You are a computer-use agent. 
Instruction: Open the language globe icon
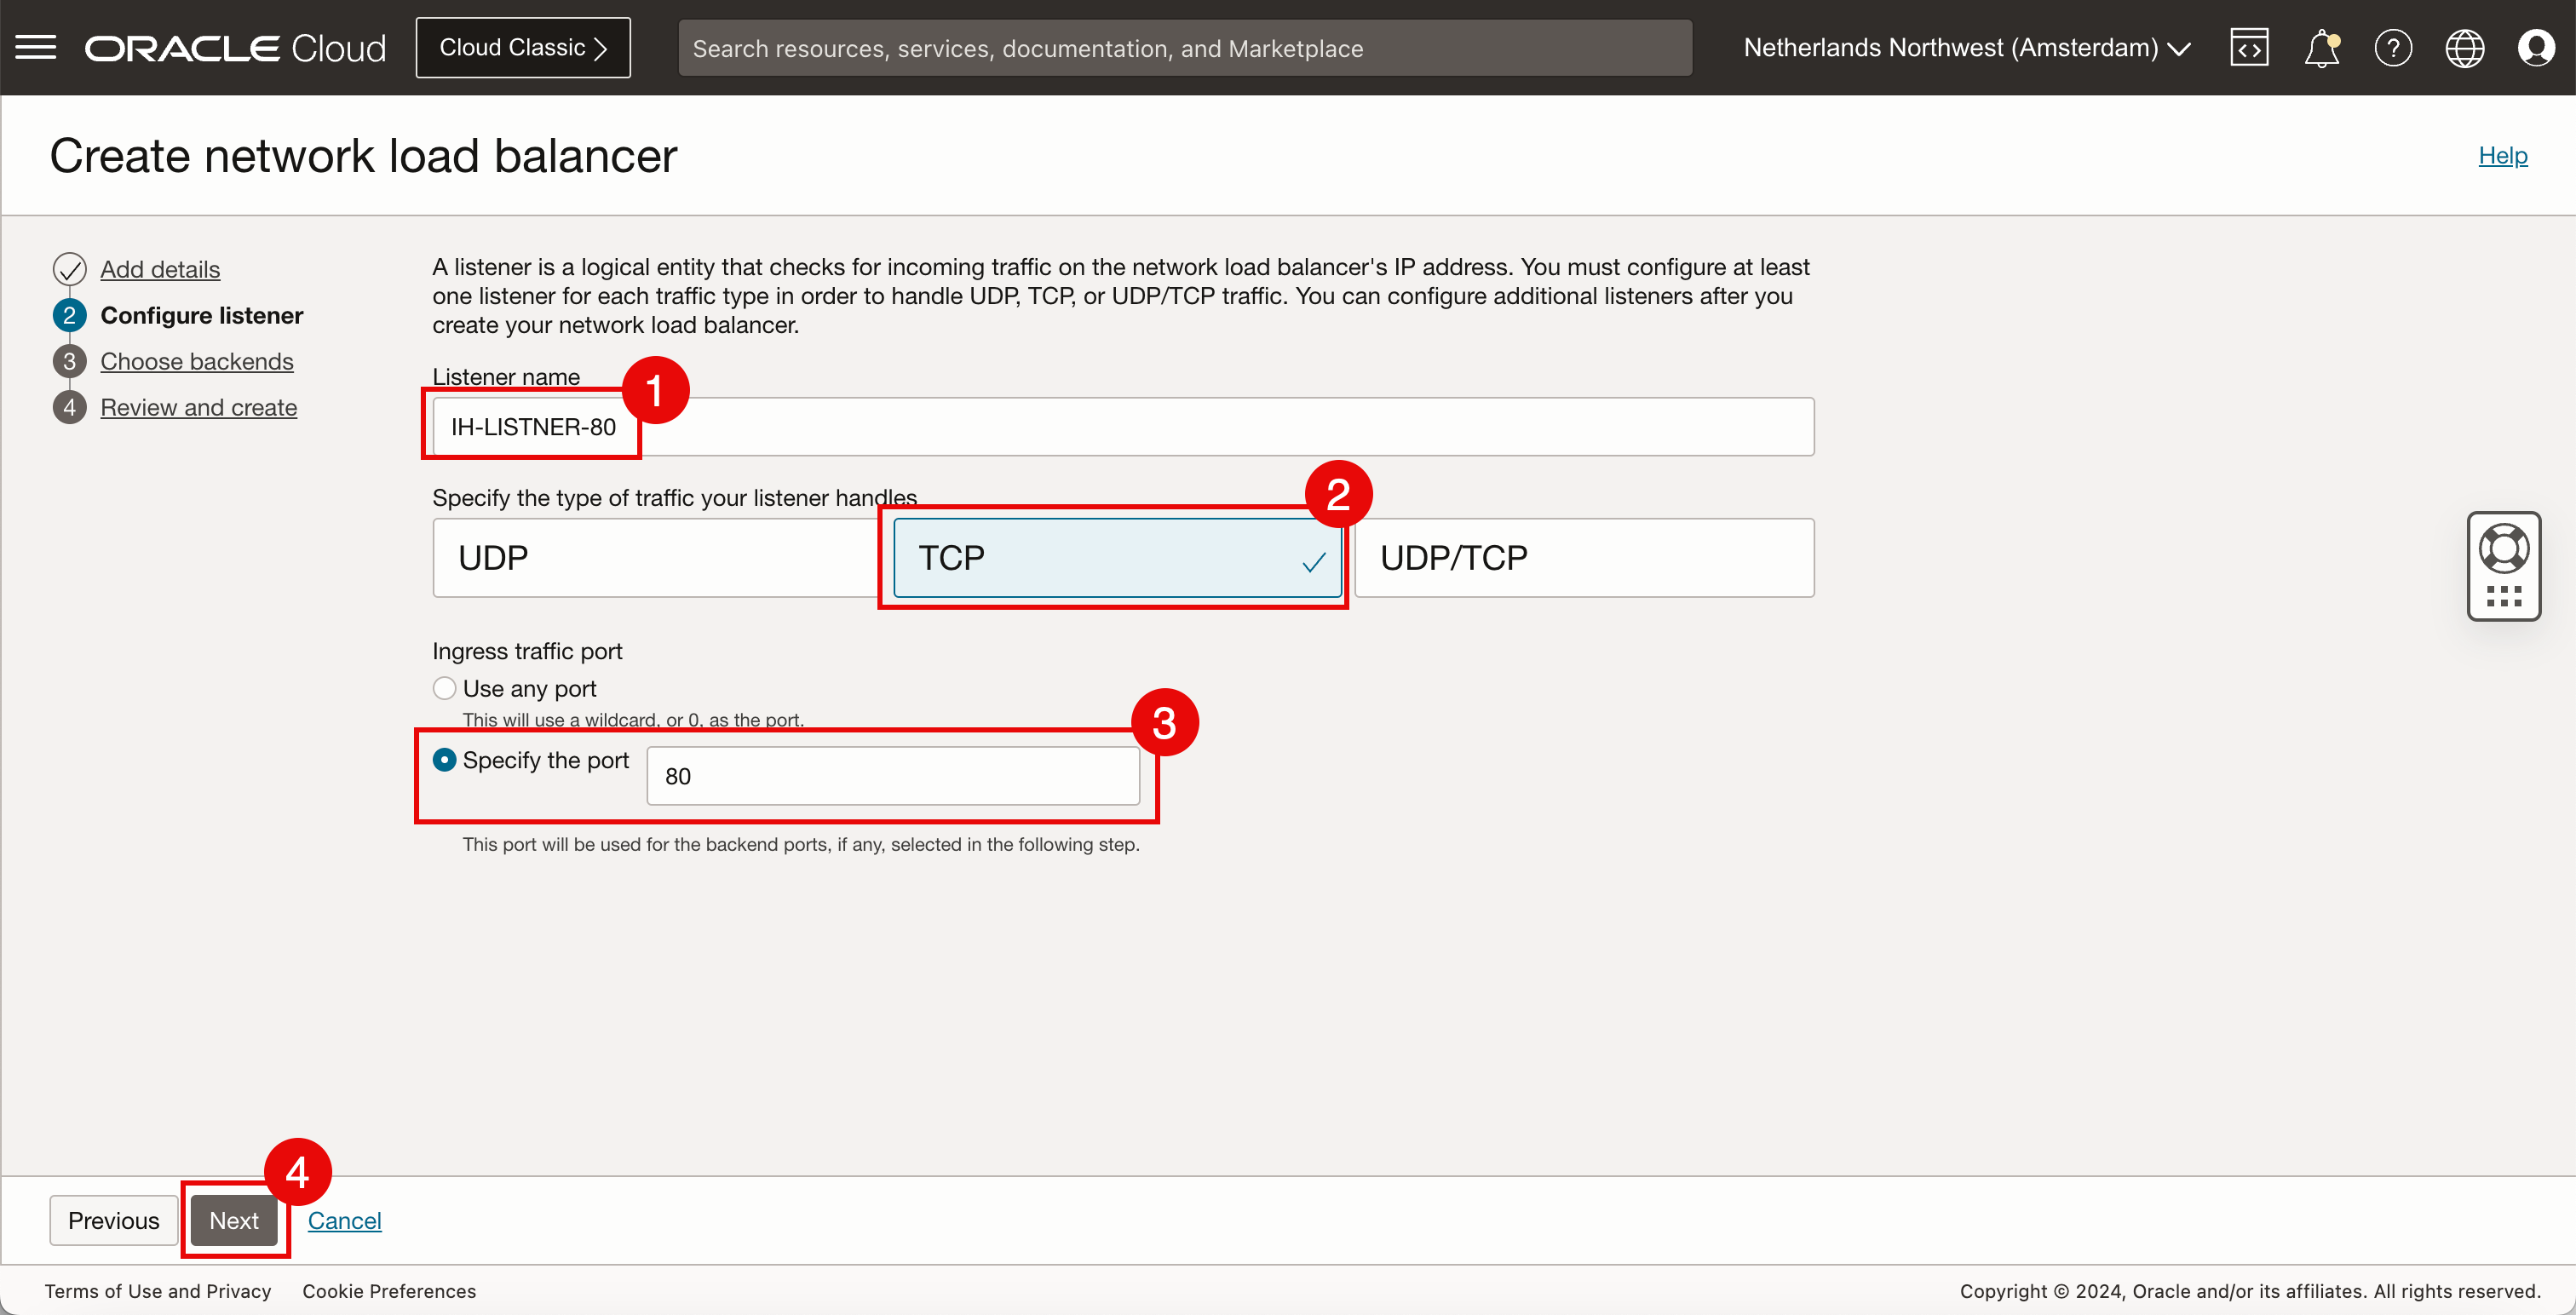2464,47
